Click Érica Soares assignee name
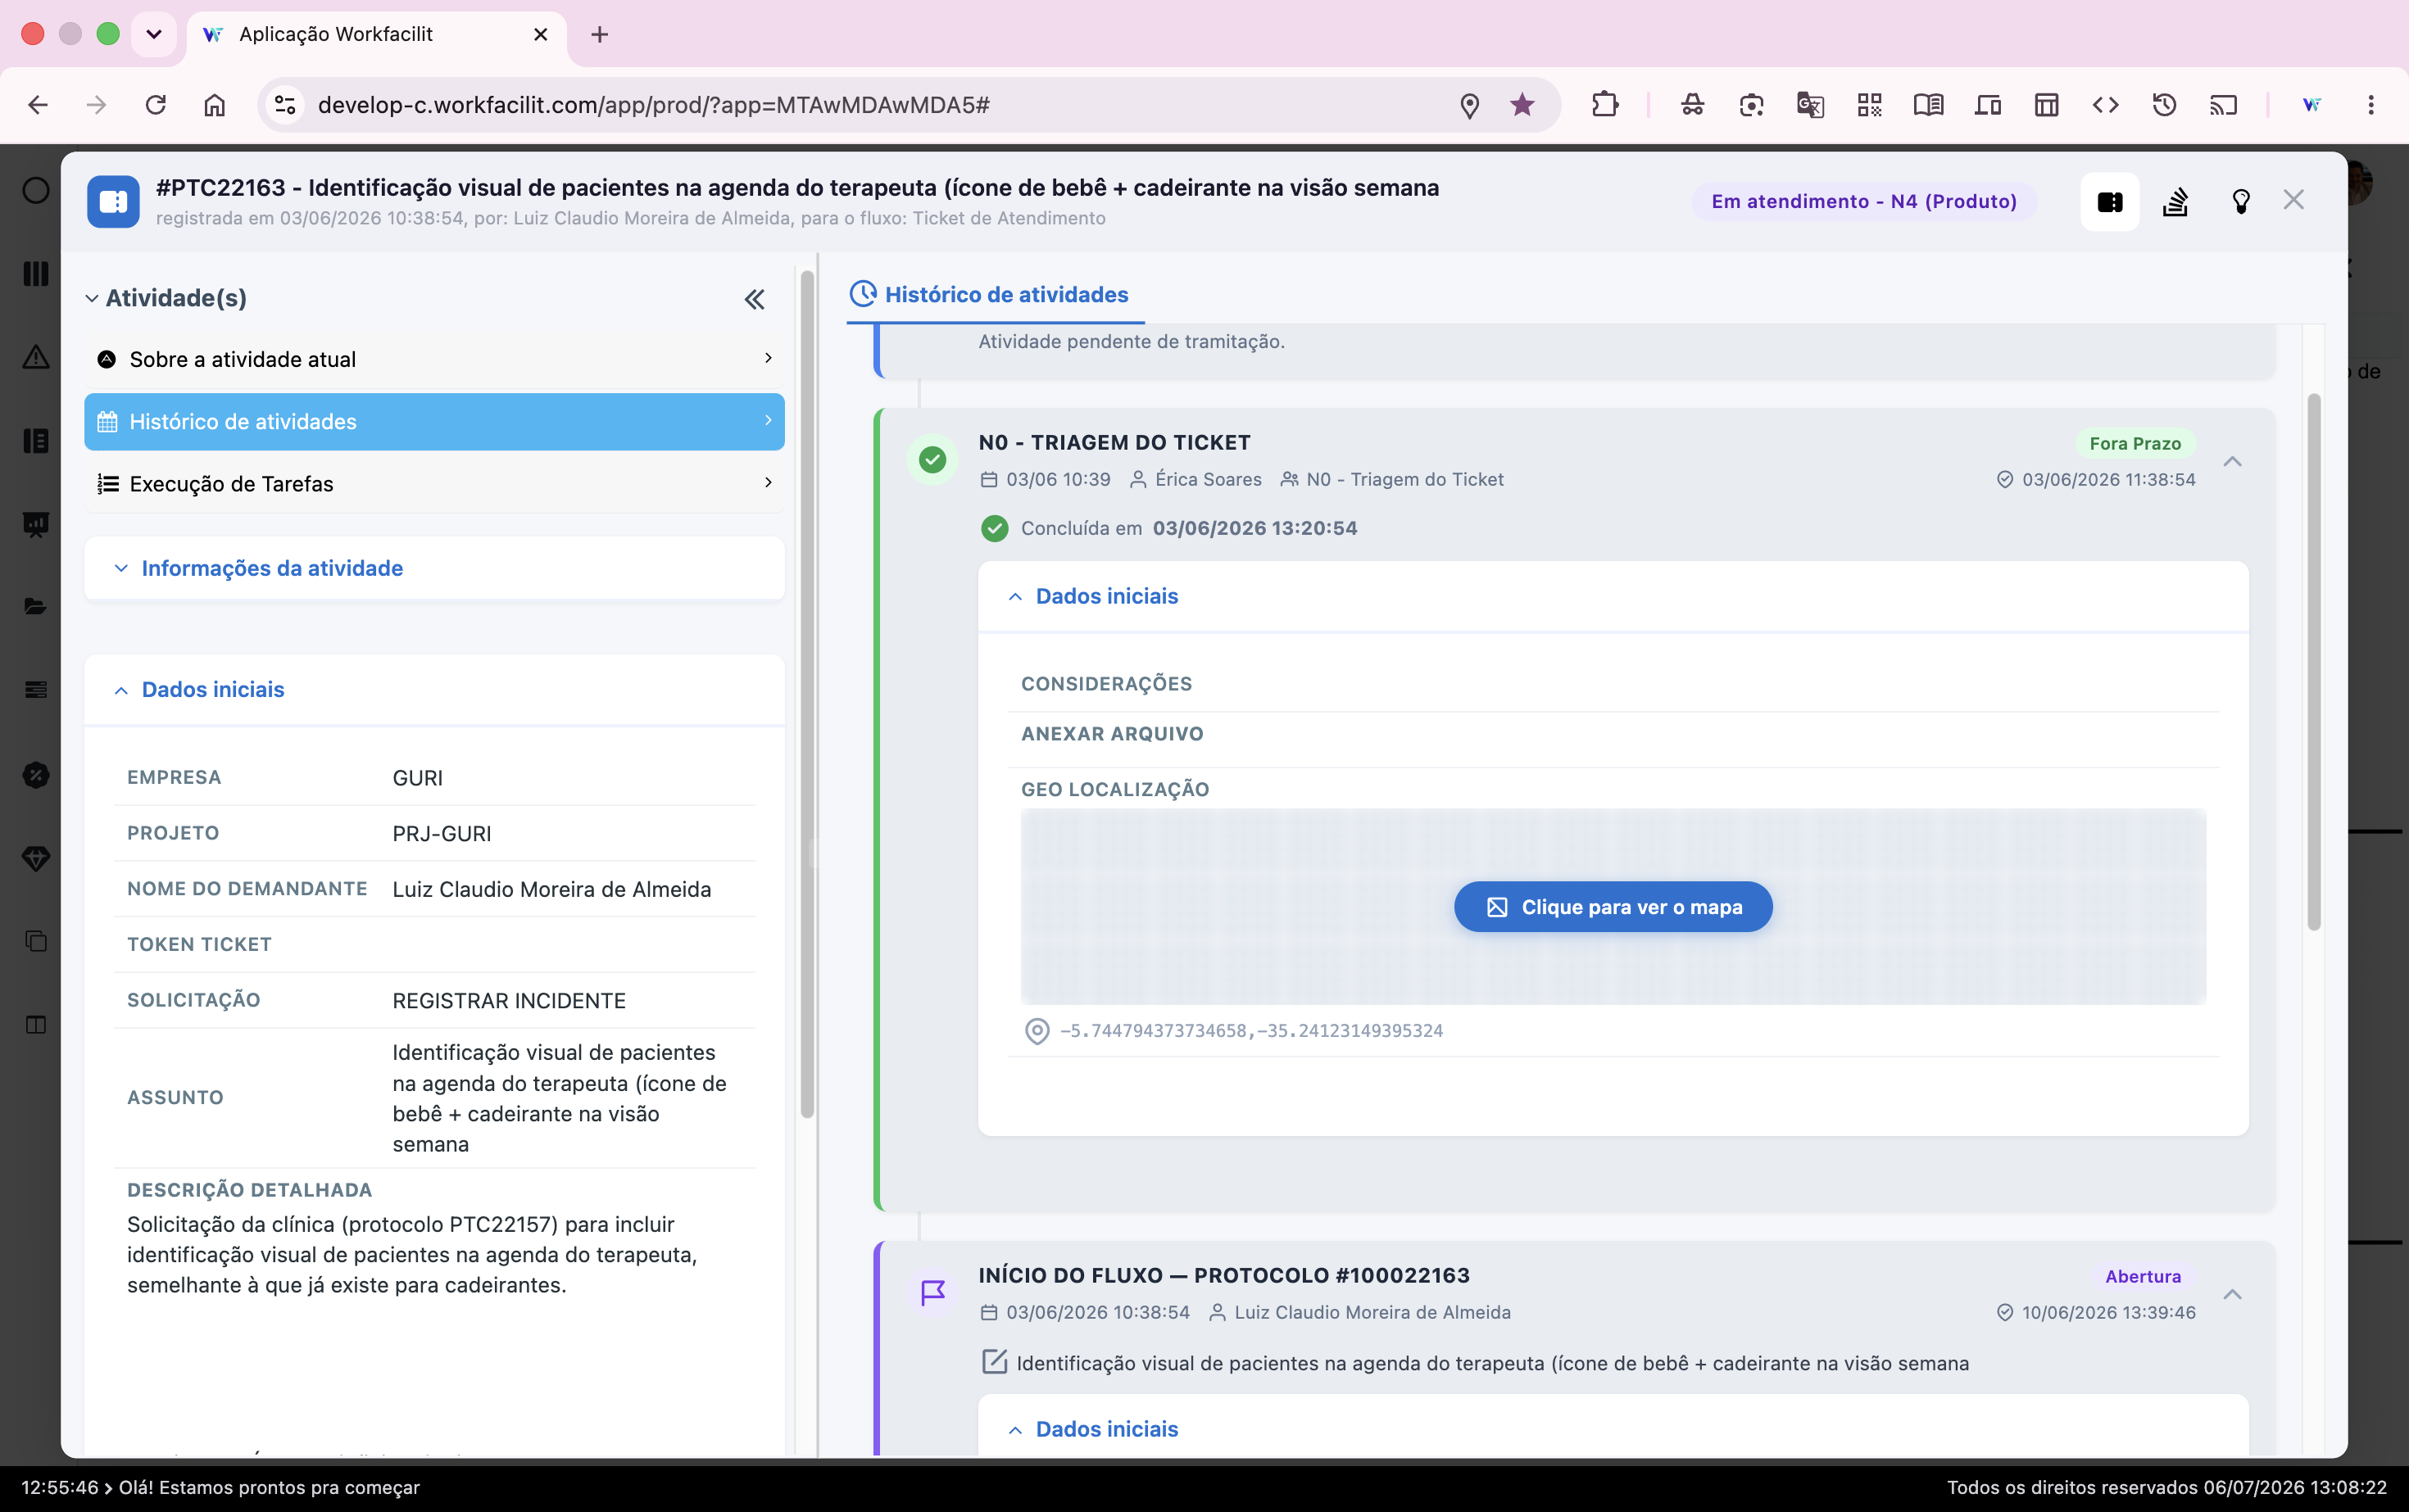This screenshot has height=1512, width=2409. pos(1208,479)
